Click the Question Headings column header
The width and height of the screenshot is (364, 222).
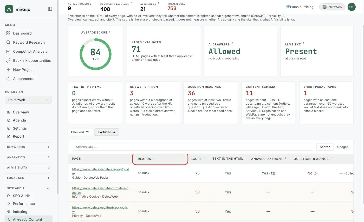click(x=311, y=159)
